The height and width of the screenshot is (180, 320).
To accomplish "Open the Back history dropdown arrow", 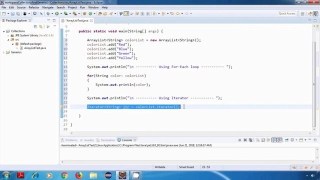I will [182, 13].
